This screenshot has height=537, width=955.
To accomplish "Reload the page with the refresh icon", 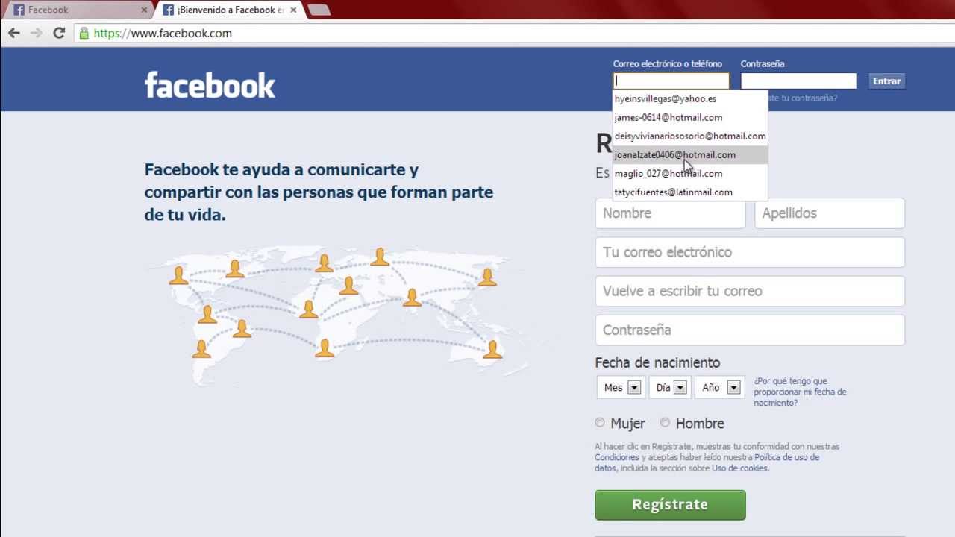I will point(59,33).
